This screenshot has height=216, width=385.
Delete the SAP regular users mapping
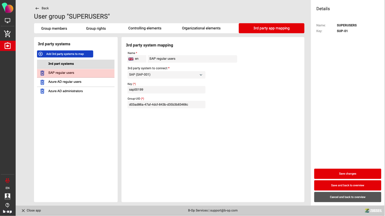[42, 73]
